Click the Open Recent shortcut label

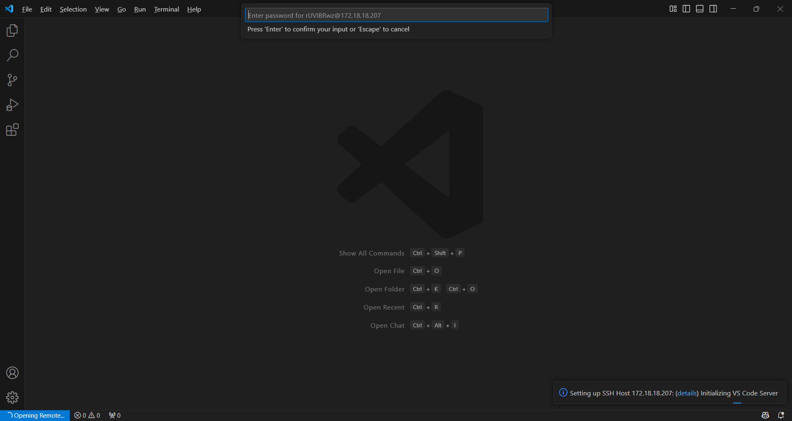pyautogui.click(x=384, y=307)
